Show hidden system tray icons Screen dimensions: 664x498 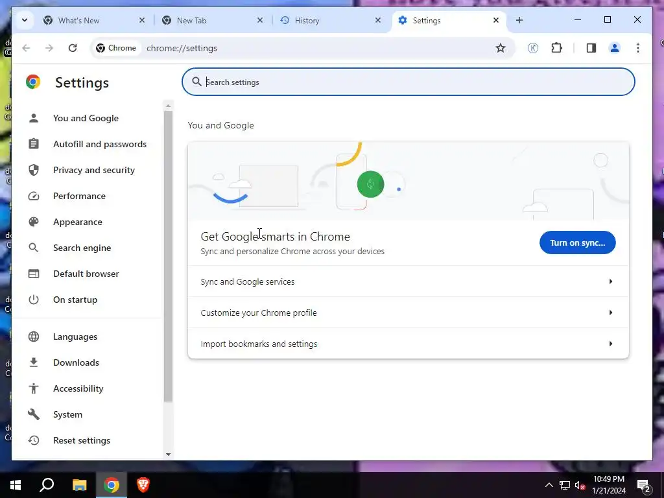[549, 485]
